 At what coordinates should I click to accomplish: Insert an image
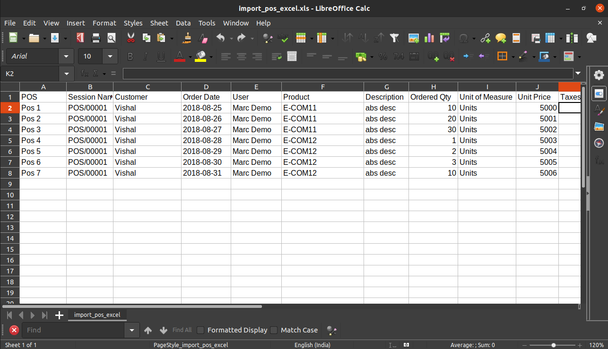pyautogui.click(x=414, y=38)
